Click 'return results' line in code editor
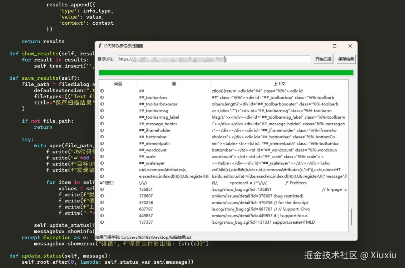Viewport: 405px width, 268px height. [x=43, y=41]
